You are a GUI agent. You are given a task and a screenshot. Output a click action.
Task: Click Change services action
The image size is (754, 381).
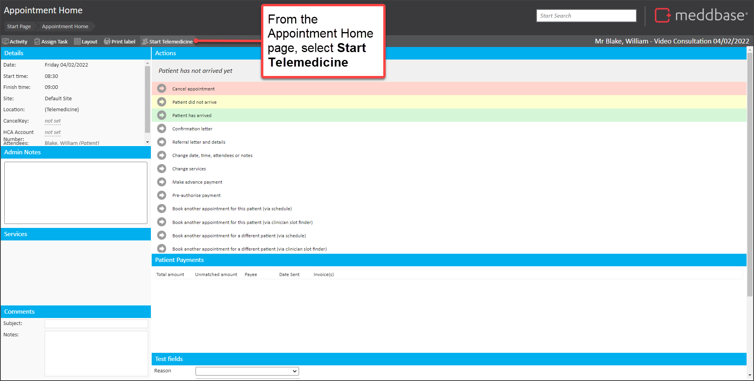click(189, 169)
